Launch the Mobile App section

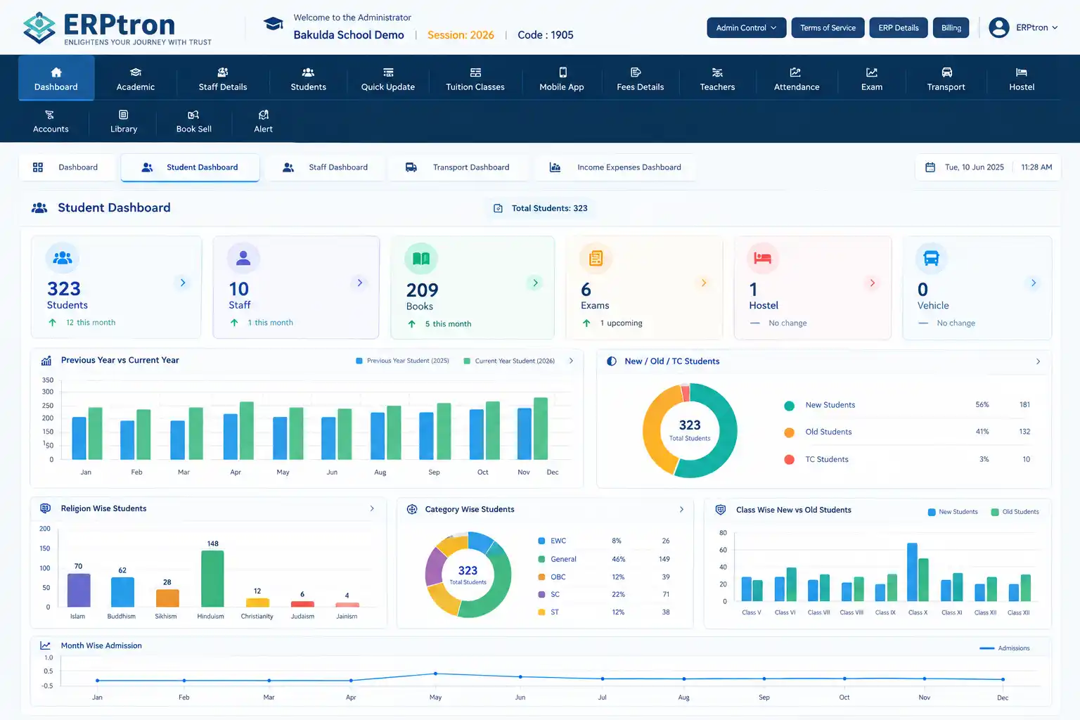(x=562, y=79)
